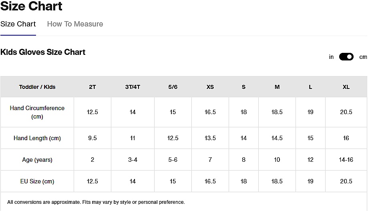Click the EU Size (cm) row label

(37, 181)
